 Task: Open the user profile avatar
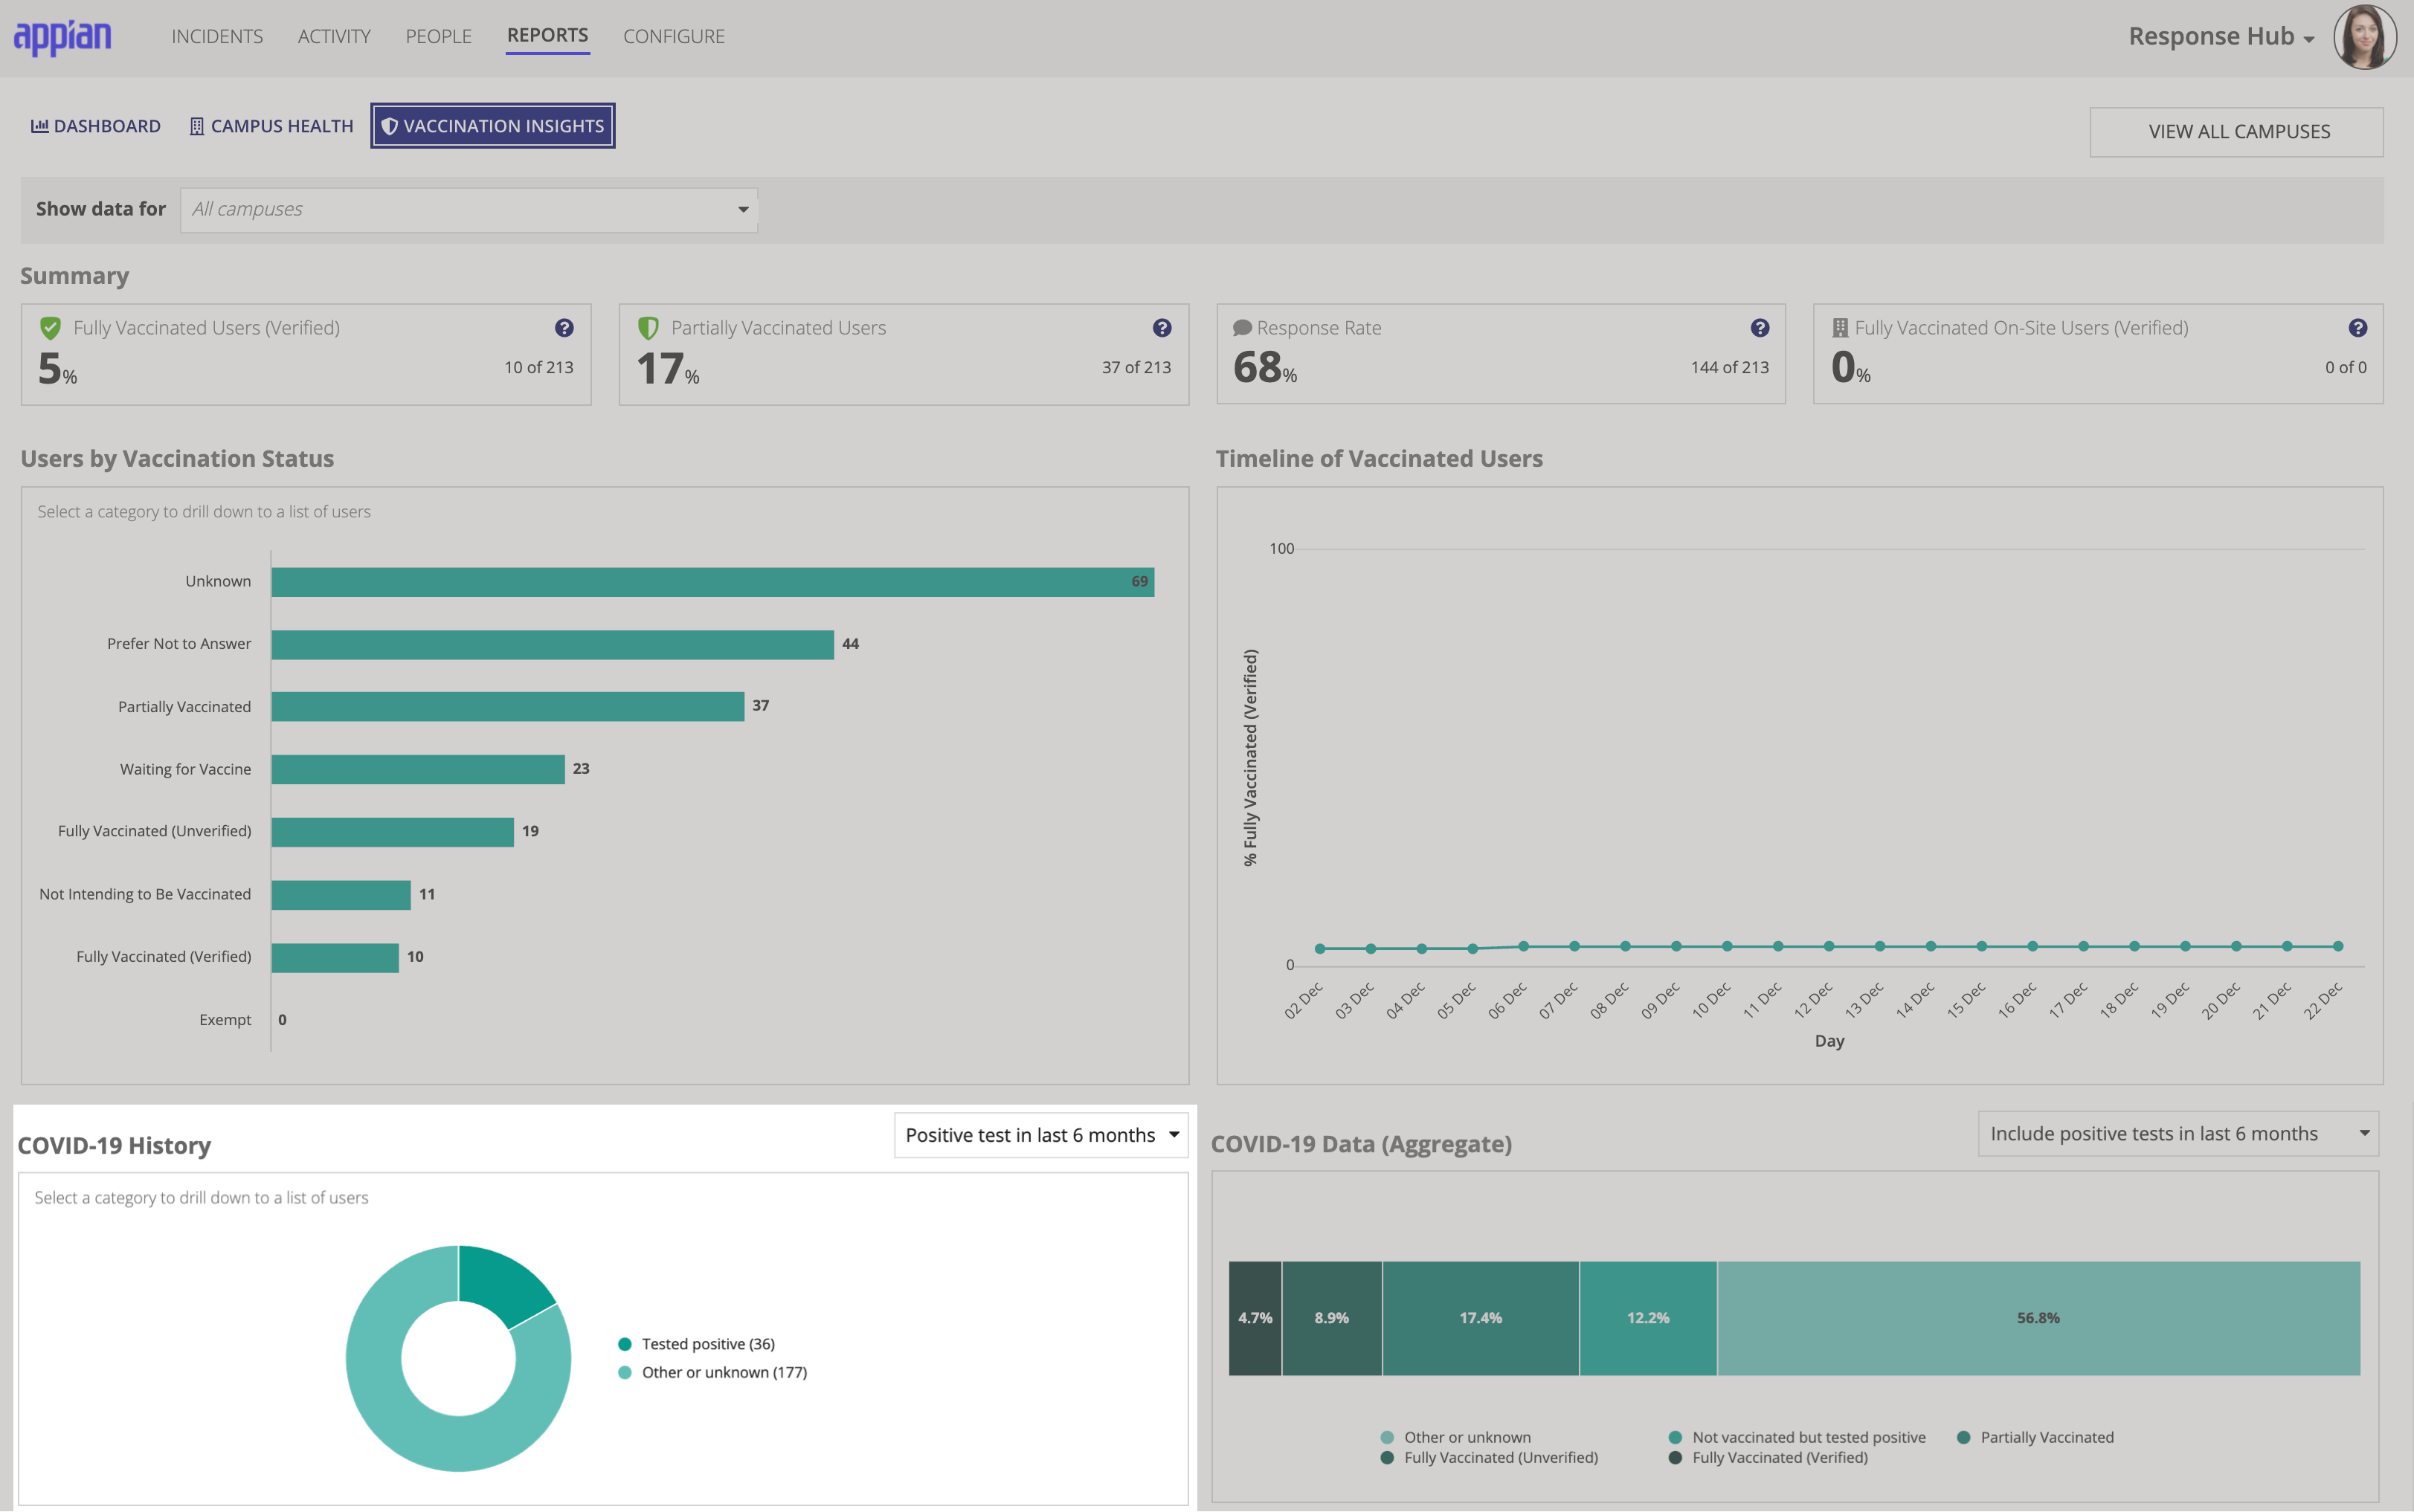tap(2365, 37)
